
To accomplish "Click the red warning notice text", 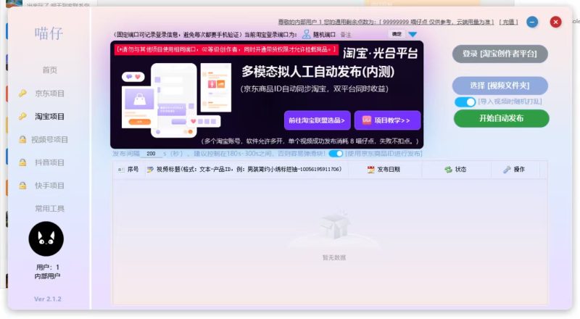I will pyautogui.click(x=226, y=49).
